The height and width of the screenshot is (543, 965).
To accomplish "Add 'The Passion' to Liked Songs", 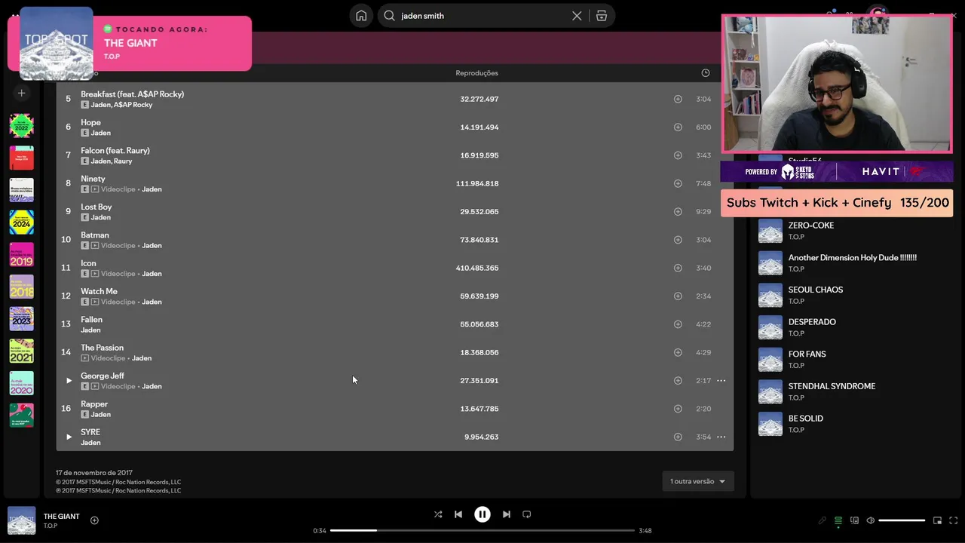I will [x=678, y=352].
